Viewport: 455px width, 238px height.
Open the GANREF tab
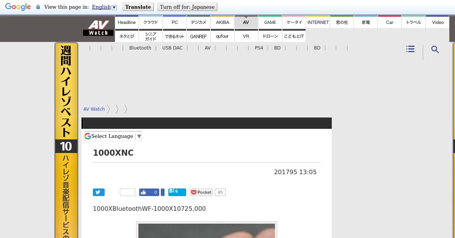point(198,36)
